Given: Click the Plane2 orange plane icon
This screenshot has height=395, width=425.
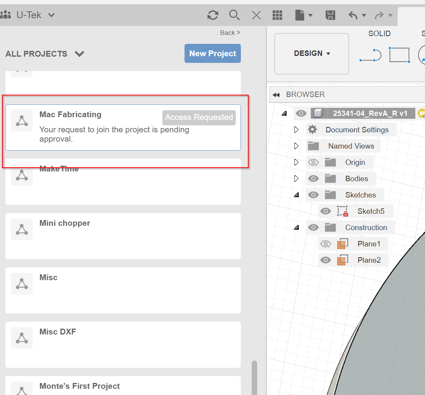Looking at the screenshot, I should click(x=343, y=260).
